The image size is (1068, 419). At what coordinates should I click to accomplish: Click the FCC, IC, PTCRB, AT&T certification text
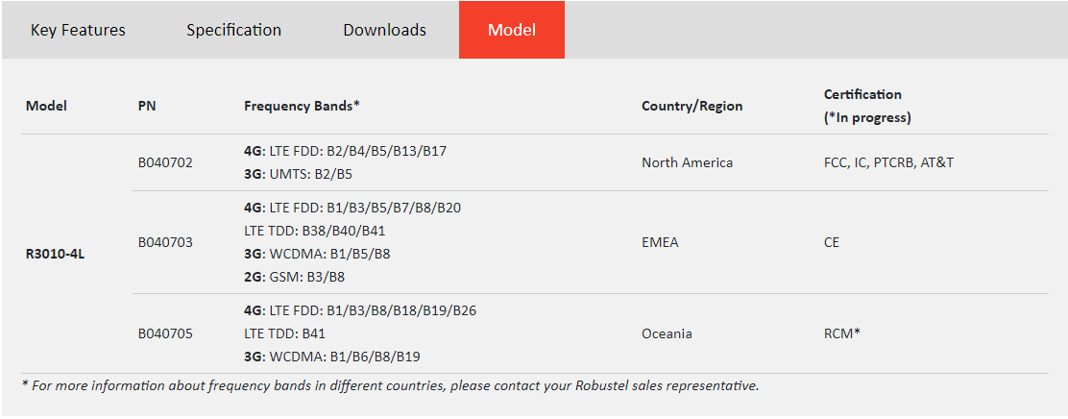(x=888, y=162)
